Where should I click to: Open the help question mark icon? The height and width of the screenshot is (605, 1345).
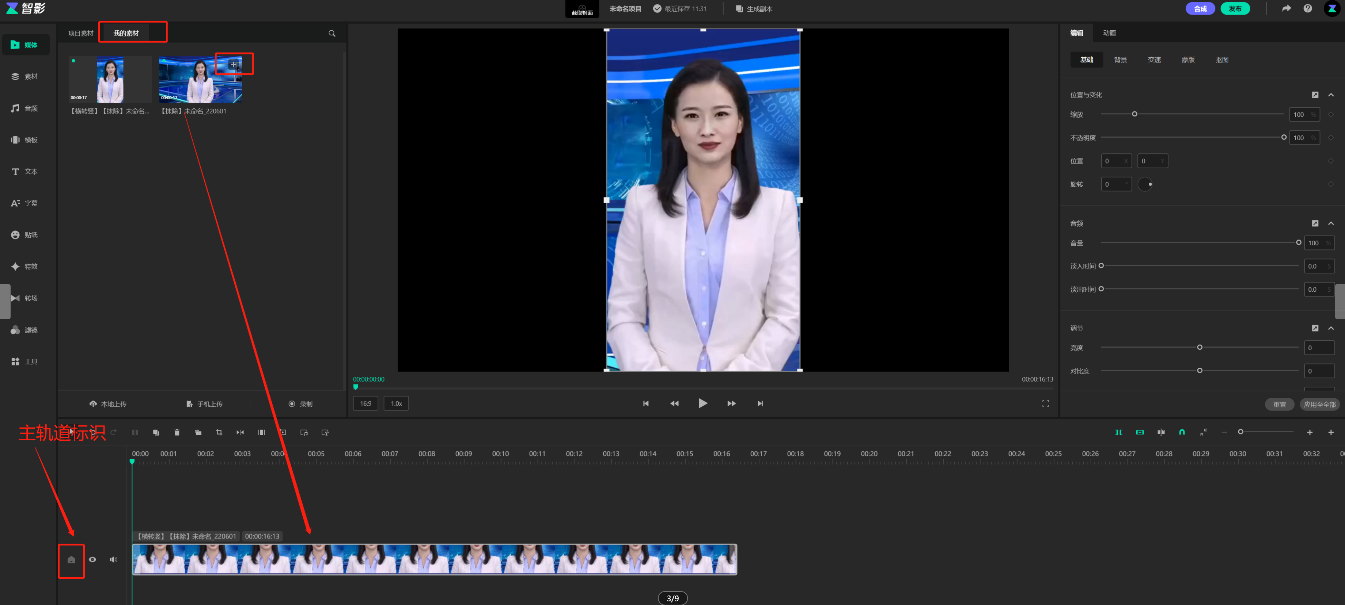coord(1307,8)
